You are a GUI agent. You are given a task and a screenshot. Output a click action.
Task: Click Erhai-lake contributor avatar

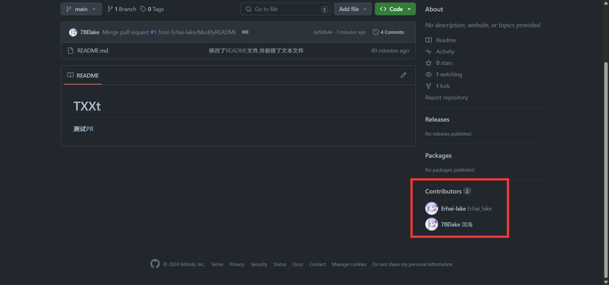coord(431,208)
